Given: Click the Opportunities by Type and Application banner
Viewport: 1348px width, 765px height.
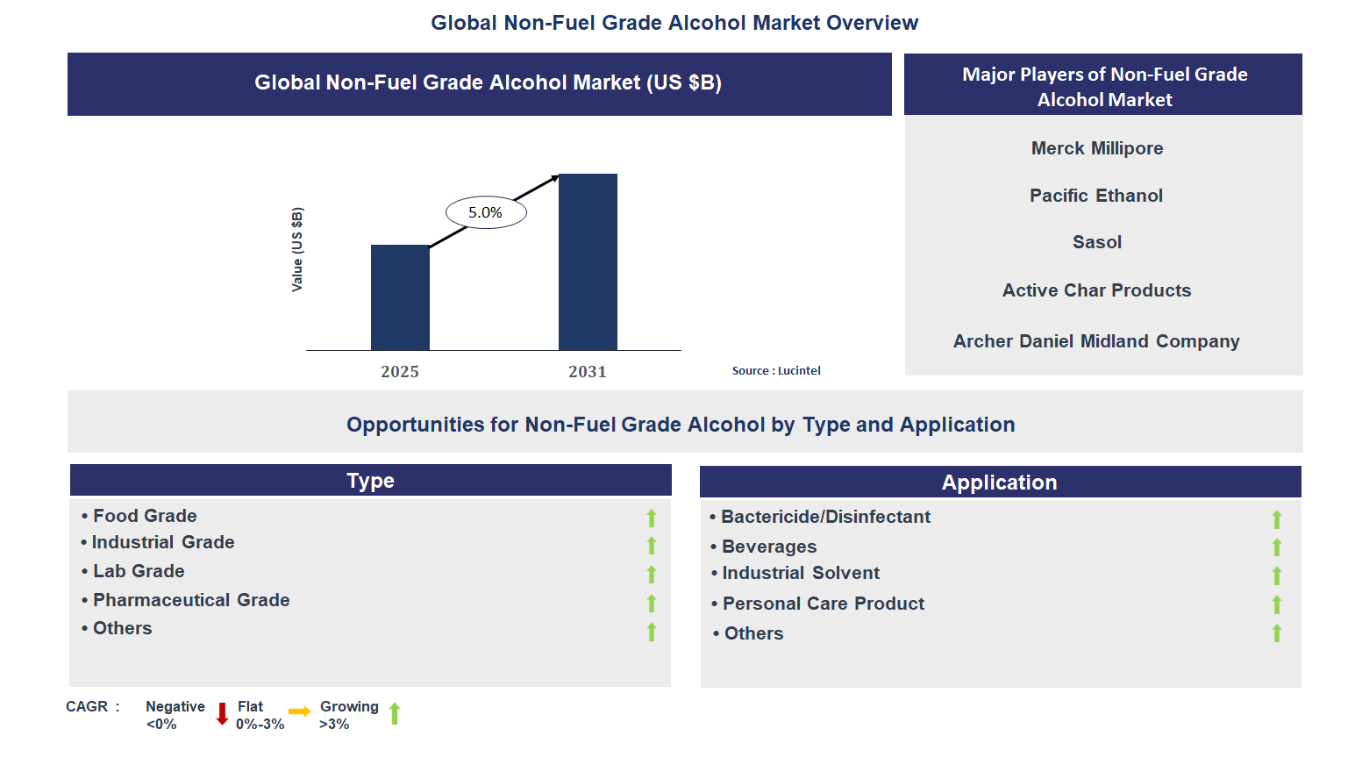Looking at the screenshot, I should [681, 424].
